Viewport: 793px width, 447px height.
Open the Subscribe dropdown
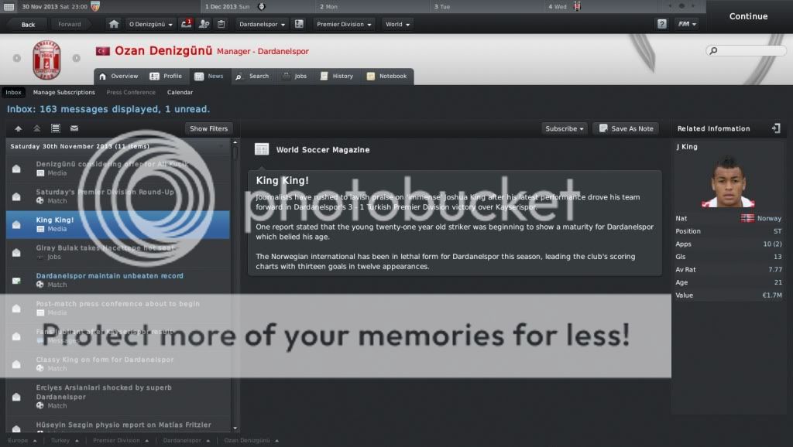(565, 129)
